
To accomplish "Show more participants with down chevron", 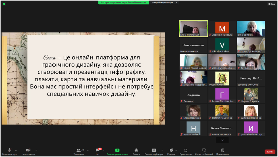I will [x=222, y=140].
